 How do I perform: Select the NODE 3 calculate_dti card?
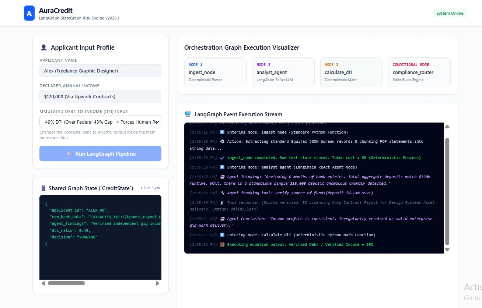(x=351, y=72)
